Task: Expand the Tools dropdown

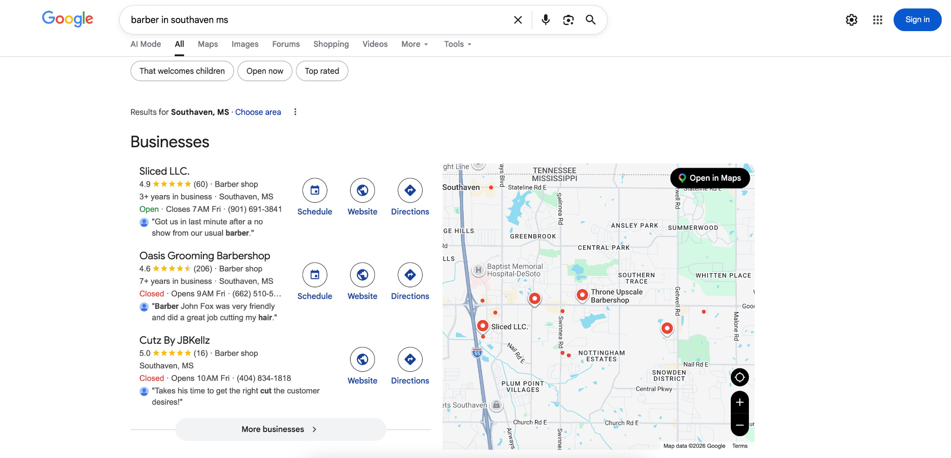Action: (x=458, y=44)
